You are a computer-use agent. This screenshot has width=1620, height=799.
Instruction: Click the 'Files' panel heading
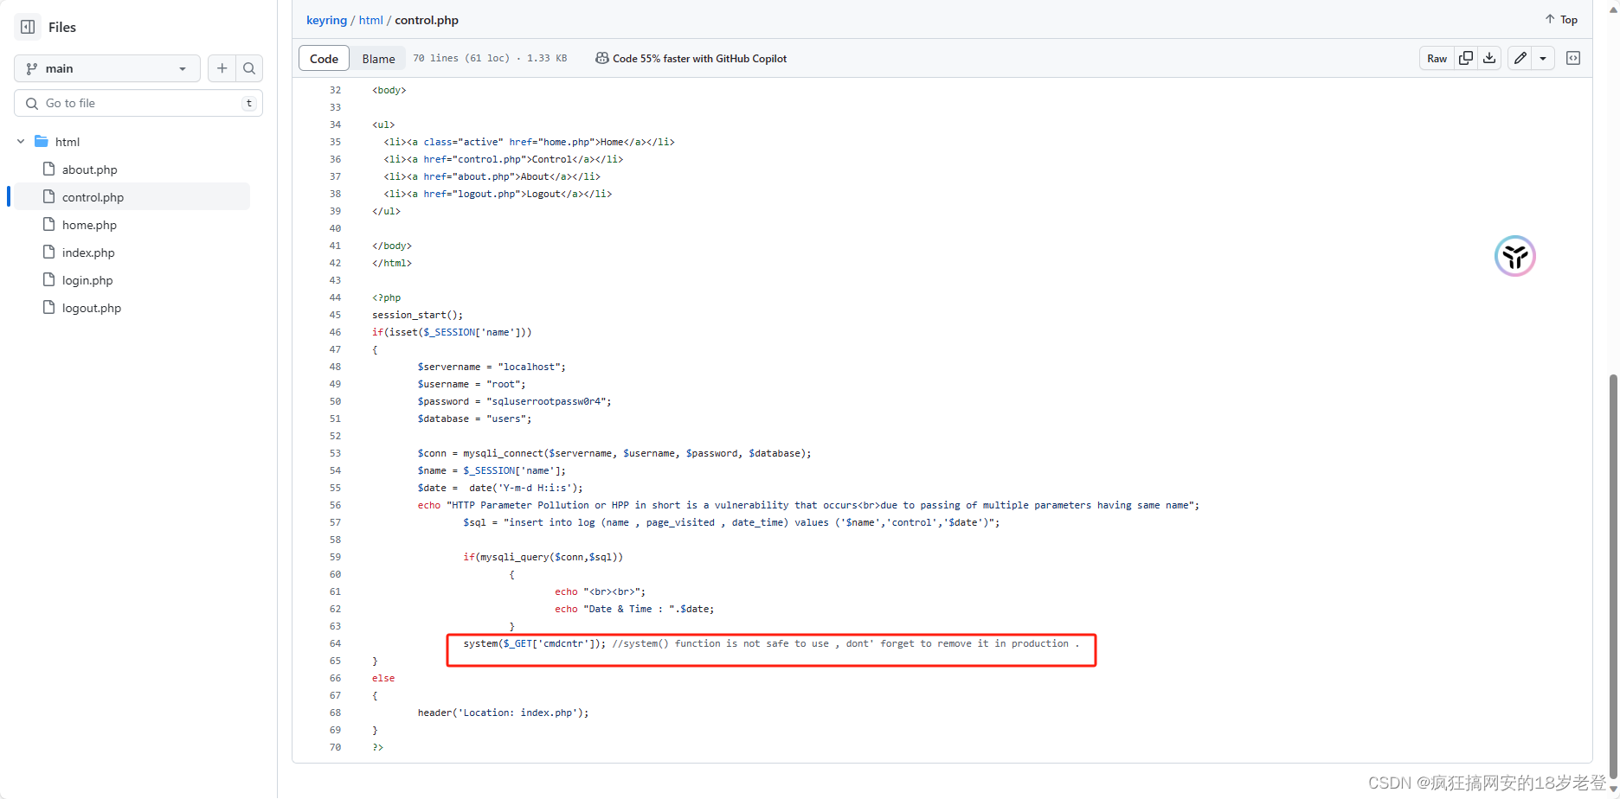click(62, 27)
